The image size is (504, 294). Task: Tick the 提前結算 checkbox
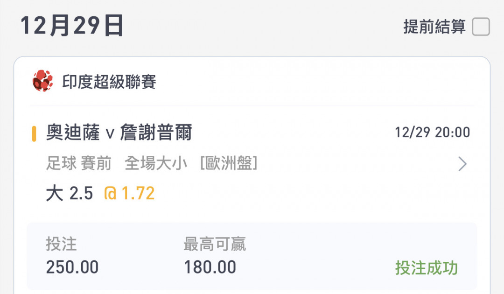481,27
